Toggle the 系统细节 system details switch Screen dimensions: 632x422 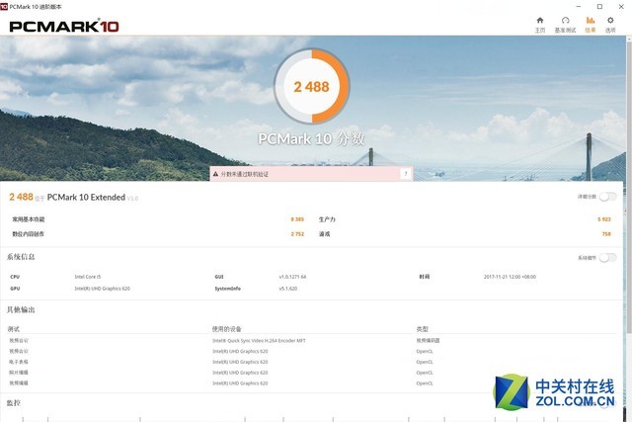(607, 257)
